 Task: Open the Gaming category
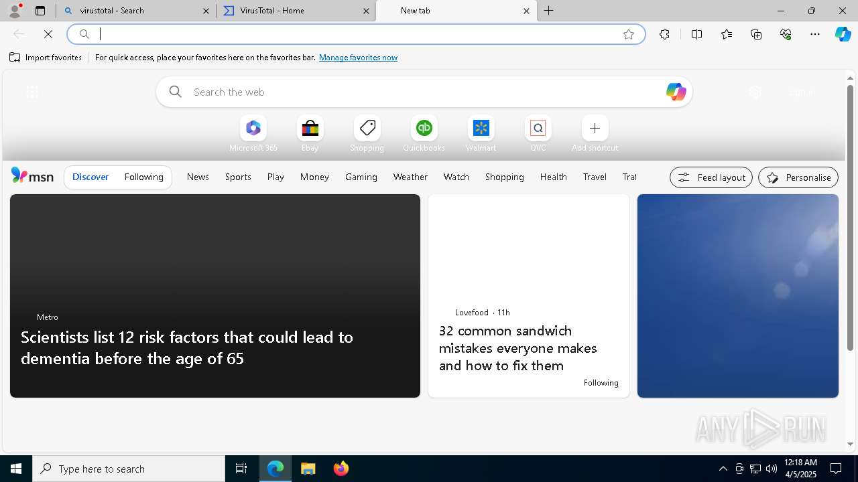point(361,177)
